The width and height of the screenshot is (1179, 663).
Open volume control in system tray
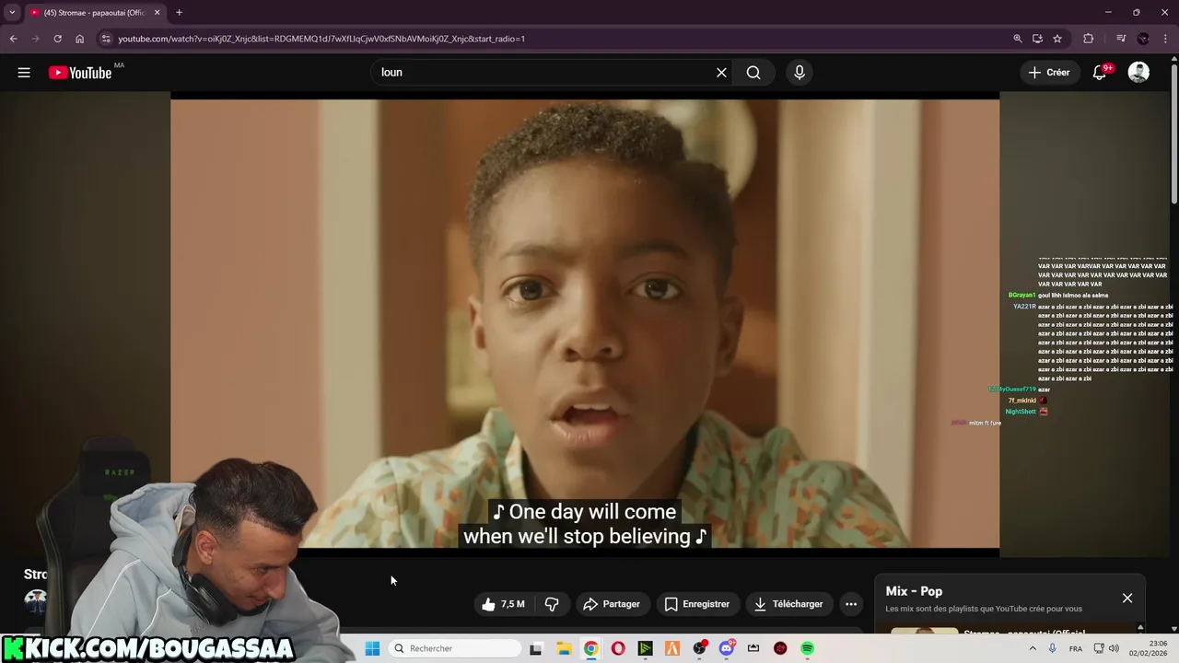(1114, 648)
